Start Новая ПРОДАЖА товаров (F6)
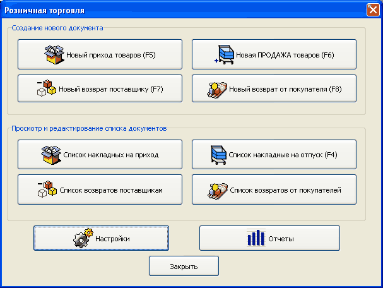Screen dimensions: 383x288 pyautogui.click(x=274, y=54)
